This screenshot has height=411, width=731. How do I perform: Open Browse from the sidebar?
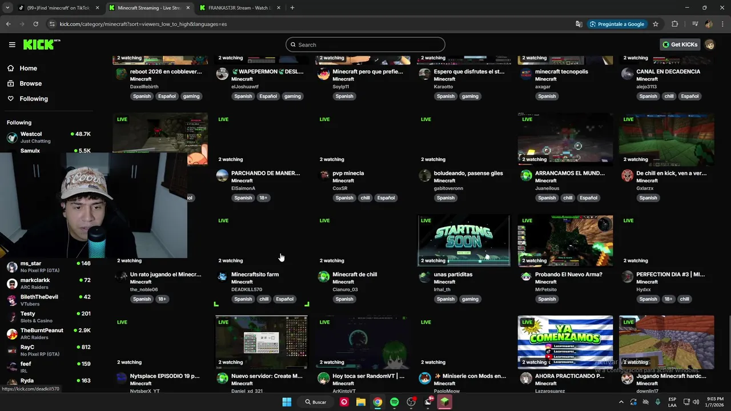(x=30, y=83)
